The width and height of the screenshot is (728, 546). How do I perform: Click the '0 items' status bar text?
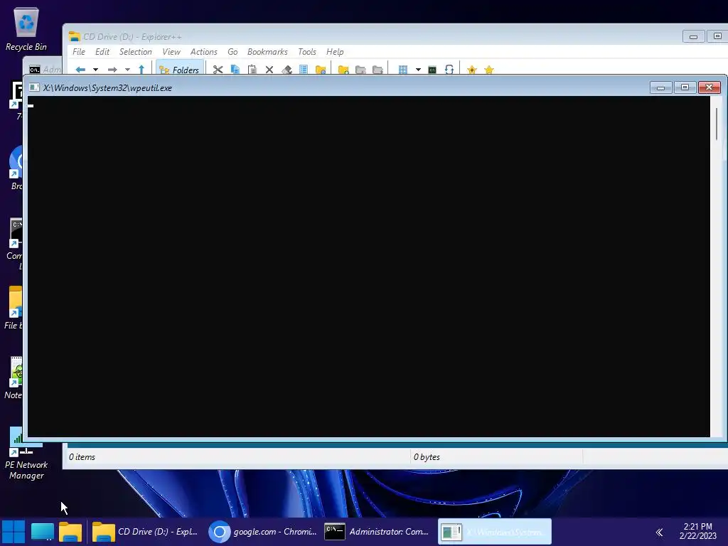82,457
